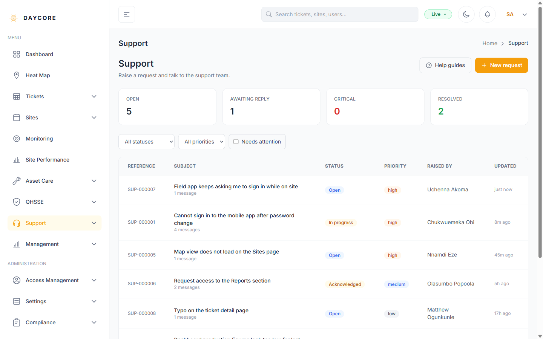Click the search magnifier icon
Screen dimensions: 543x339
click(x=269, y=14)
